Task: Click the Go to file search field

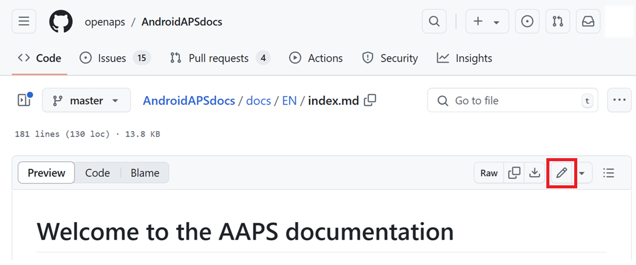Action: tap(512, 100)
